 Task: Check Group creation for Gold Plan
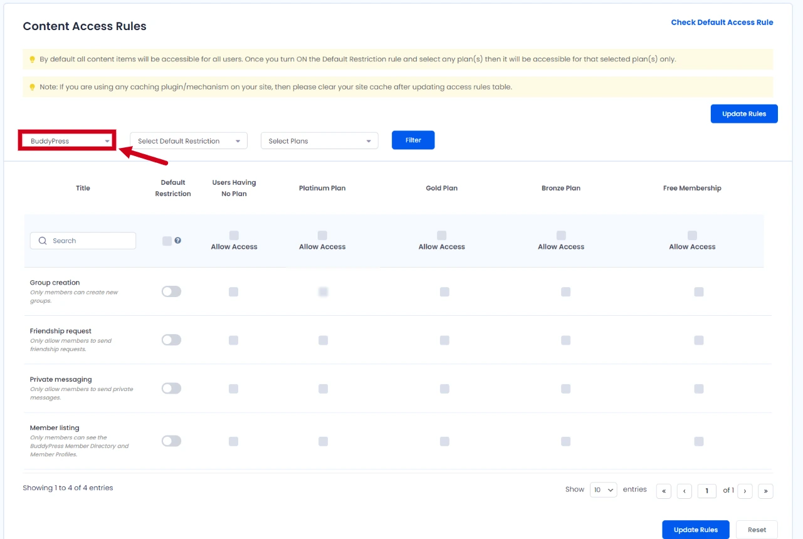point(444,291)
